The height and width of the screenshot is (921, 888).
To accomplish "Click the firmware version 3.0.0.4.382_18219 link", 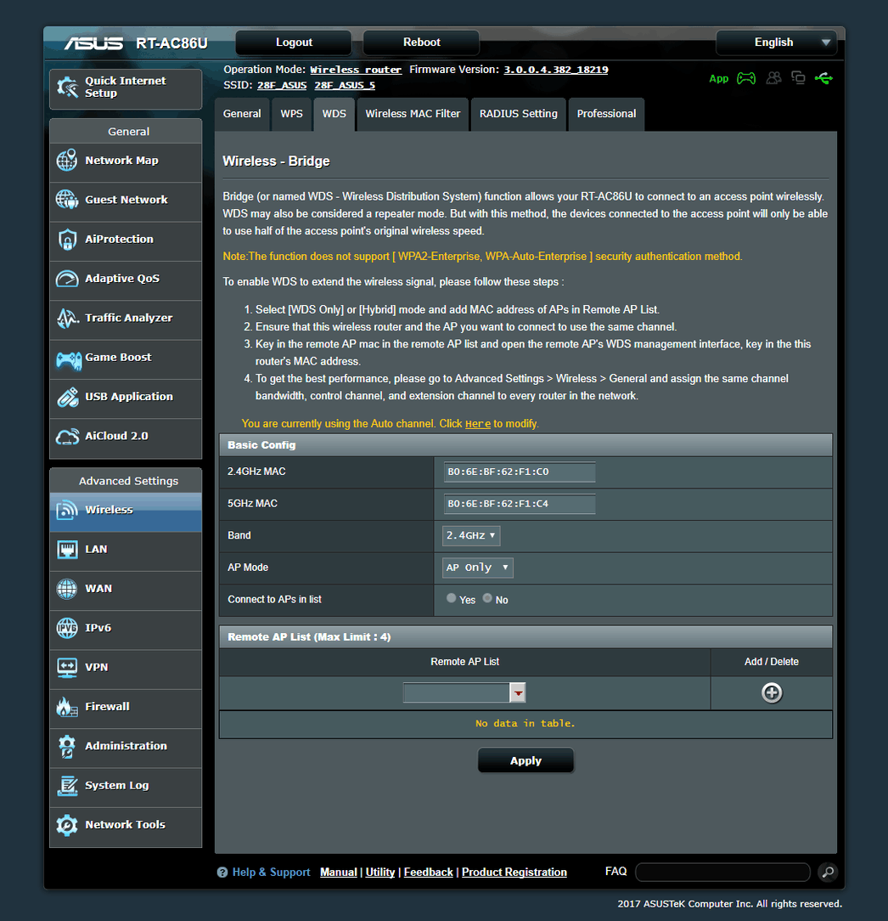I will [x=556, y=70].
